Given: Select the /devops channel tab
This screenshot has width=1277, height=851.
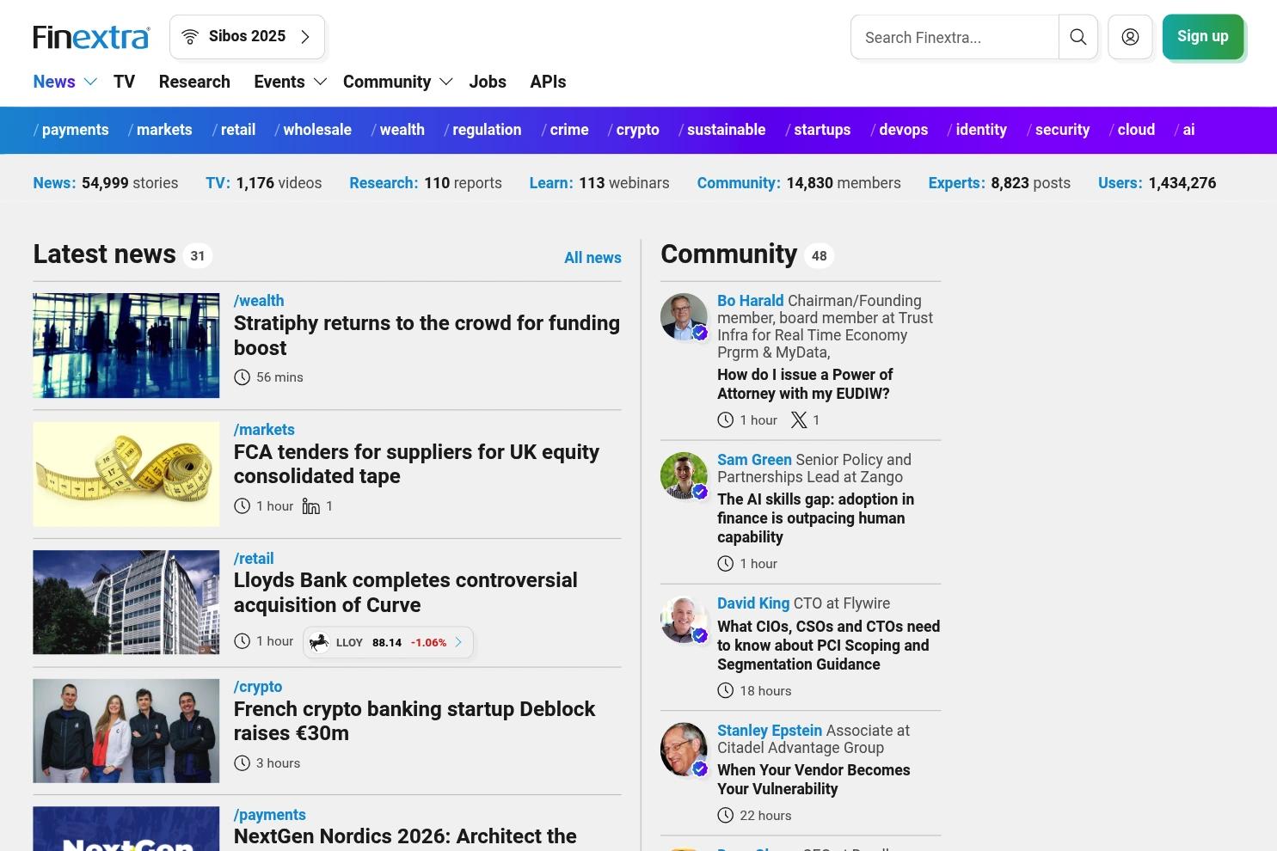Looking at the screenshot, I should click(899, 130).
